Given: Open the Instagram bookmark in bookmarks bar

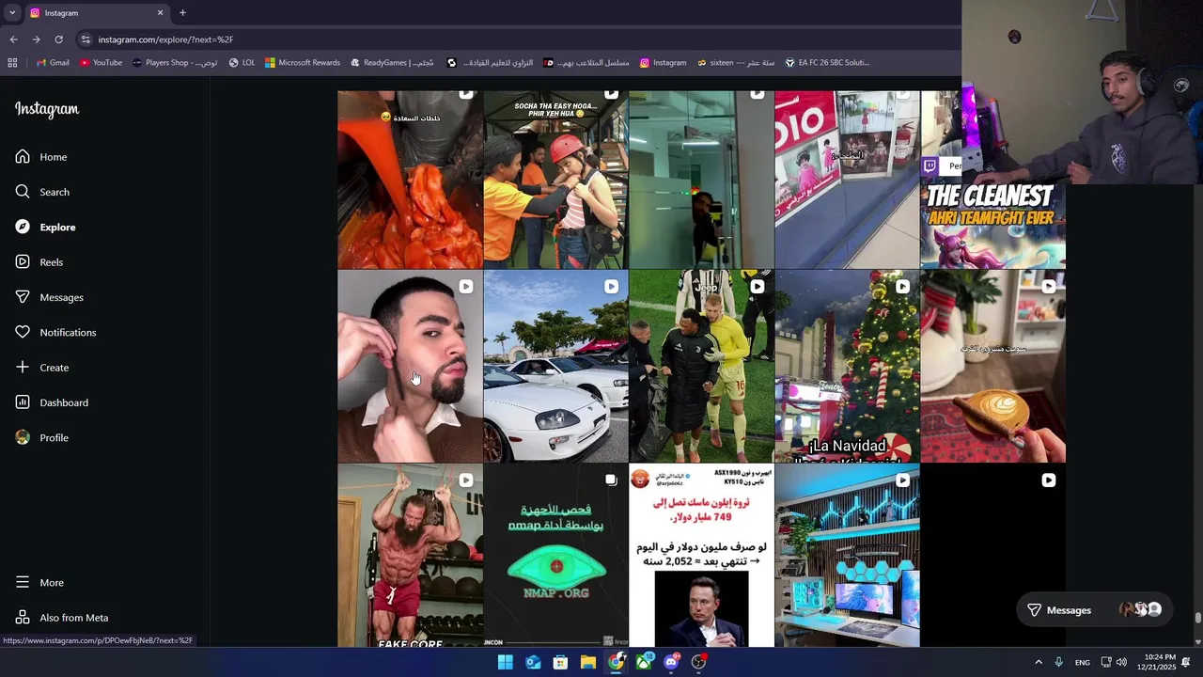Looking at the screenshot, I should click(663, 63).
